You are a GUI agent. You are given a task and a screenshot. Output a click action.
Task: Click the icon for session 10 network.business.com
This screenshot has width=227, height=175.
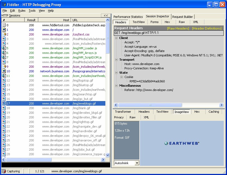pos(4,71)
